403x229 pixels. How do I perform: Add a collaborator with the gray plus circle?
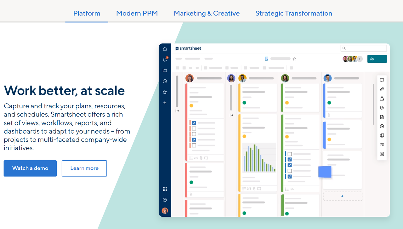point(360,59)
